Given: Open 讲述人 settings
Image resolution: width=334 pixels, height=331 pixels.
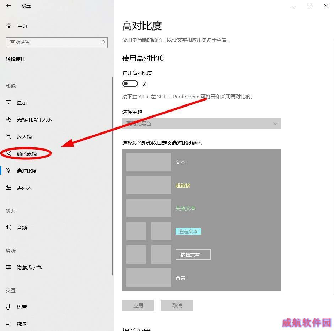Looking at the screenshot, I should (24, 188).
